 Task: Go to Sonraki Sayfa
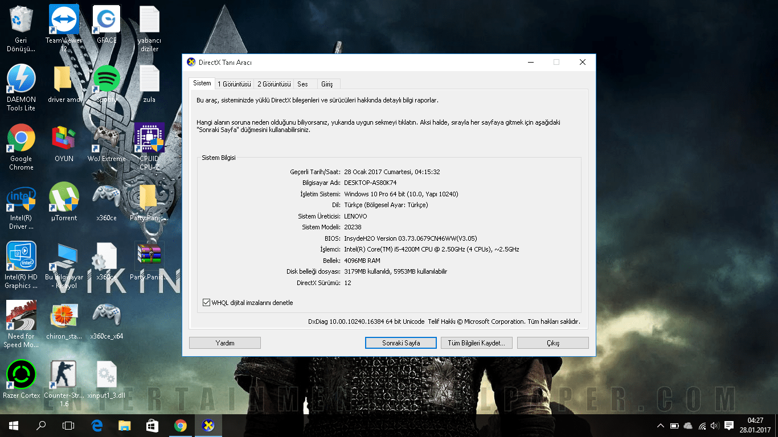401,343
